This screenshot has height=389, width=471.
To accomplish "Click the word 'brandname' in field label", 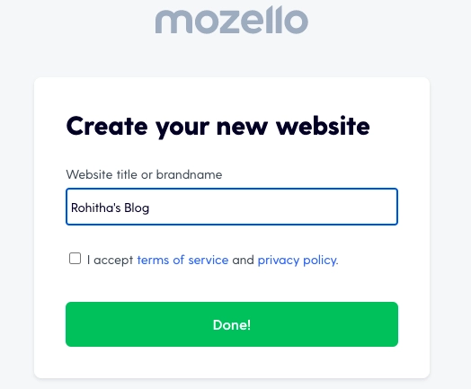I will (x=190, y=174).
